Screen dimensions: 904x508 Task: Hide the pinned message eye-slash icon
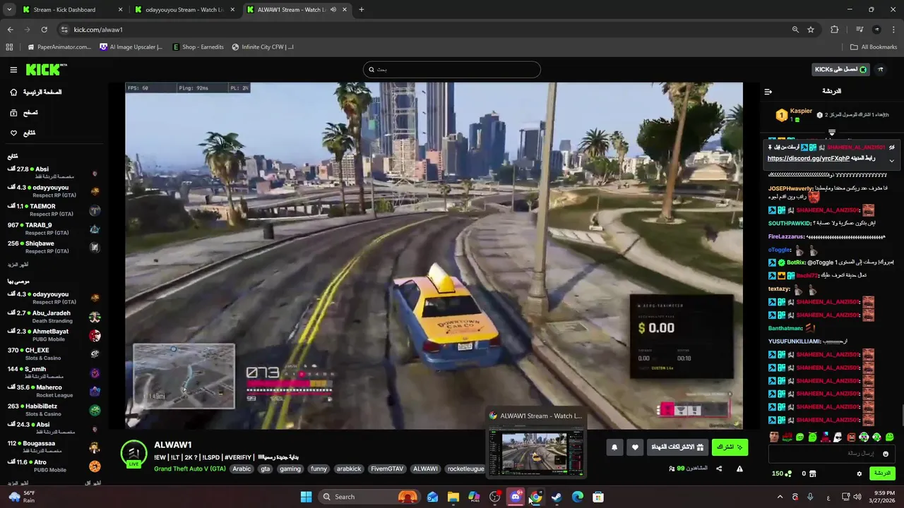tap(892, 147)
